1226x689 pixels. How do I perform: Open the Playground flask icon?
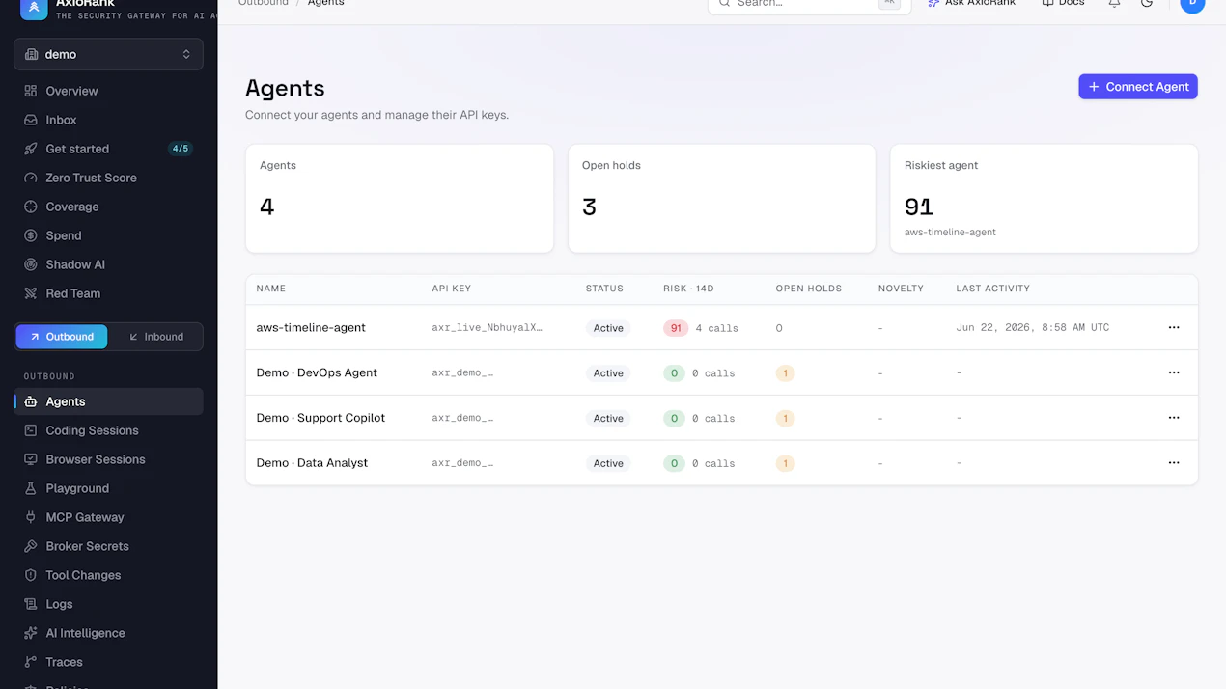point(31,488)
